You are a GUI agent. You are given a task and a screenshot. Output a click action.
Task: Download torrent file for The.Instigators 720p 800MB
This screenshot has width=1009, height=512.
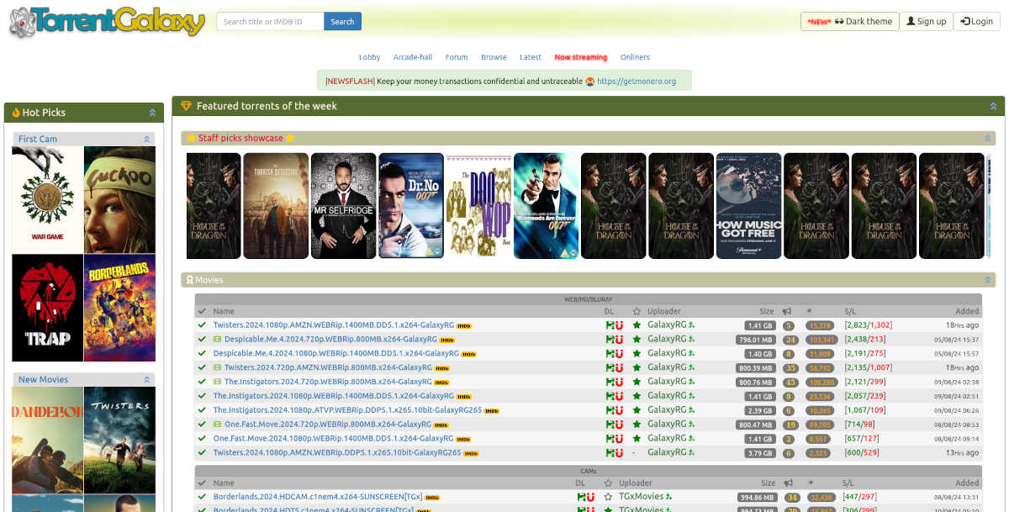(x=610, y=382)
